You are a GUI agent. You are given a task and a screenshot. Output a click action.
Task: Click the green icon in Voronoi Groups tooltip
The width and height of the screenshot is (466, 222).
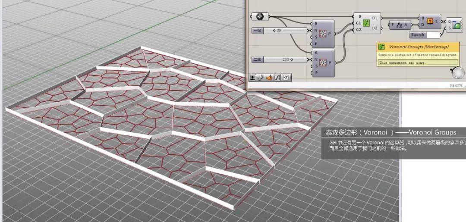pyautogui.click(x=382, y=47)
